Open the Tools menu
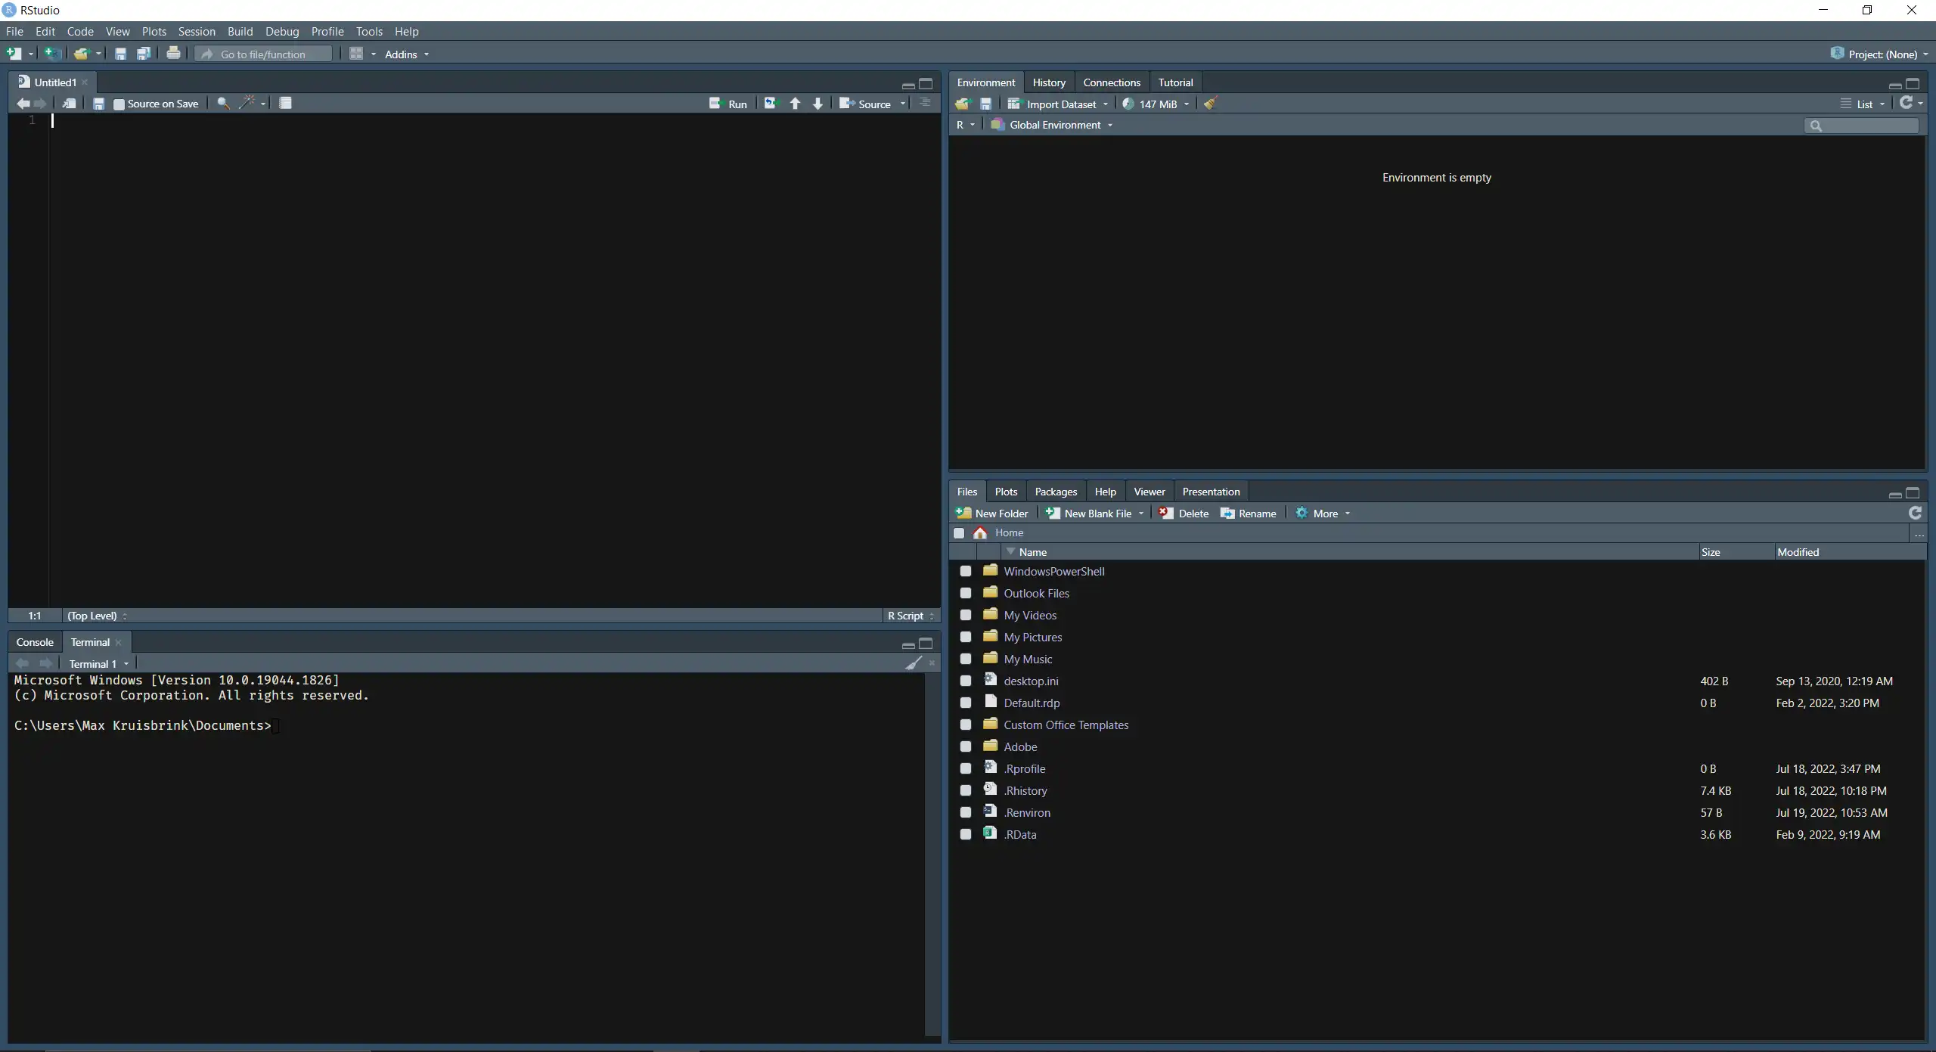 point(369,31)
